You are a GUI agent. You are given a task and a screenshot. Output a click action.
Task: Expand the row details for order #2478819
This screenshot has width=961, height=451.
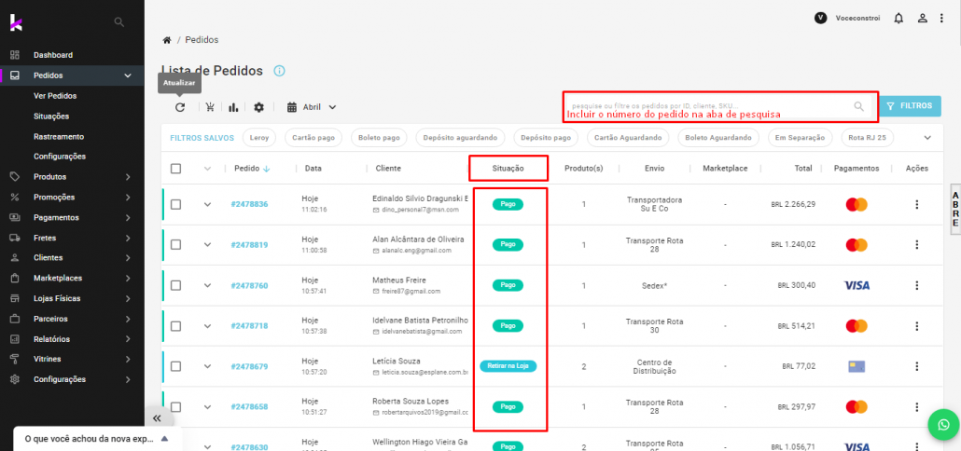pos(207,245)
